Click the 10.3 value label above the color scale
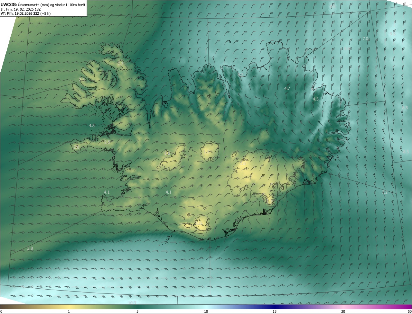 click(x=132, y=303)
